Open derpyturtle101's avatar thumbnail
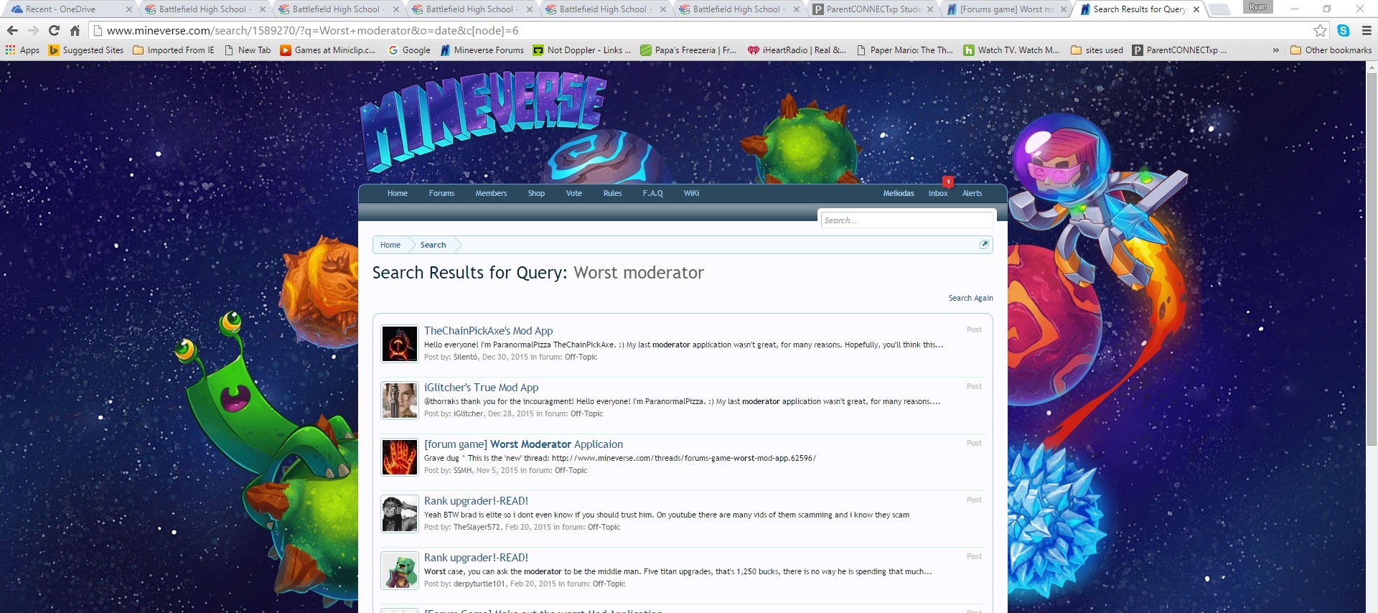 click(400, 571)
